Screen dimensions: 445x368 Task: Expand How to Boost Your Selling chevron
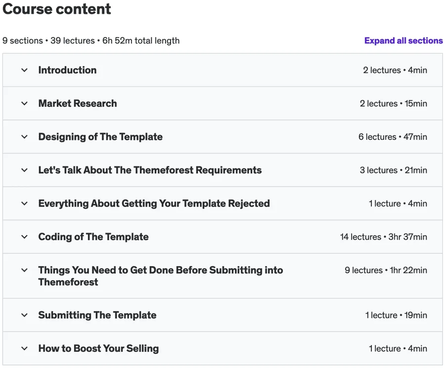(x=24, y=348)
